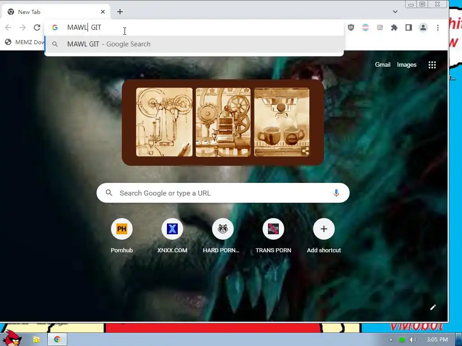
Task: Open the file explorer taskbar icon
Action: 36,340
